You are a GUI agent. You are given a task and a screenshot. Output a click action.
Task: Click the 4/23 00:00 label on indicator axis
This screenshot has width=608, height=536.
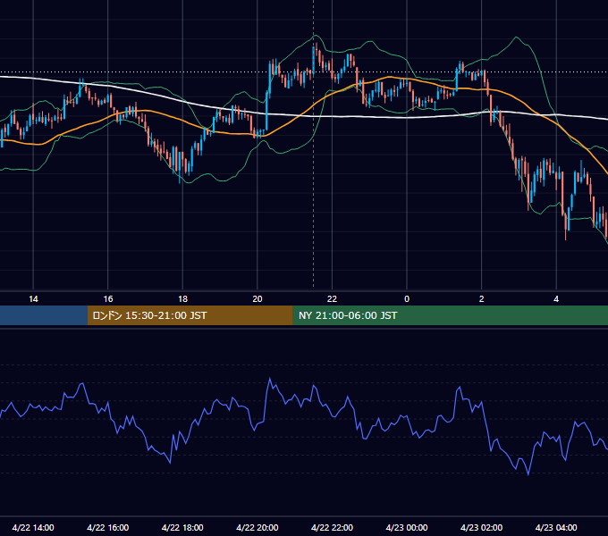[407, 527]
